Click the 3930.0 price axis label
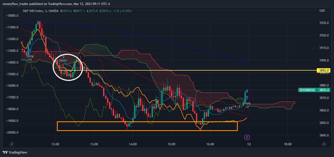The height and width of the screenshot is (157, 334). (x=324, y=23)
